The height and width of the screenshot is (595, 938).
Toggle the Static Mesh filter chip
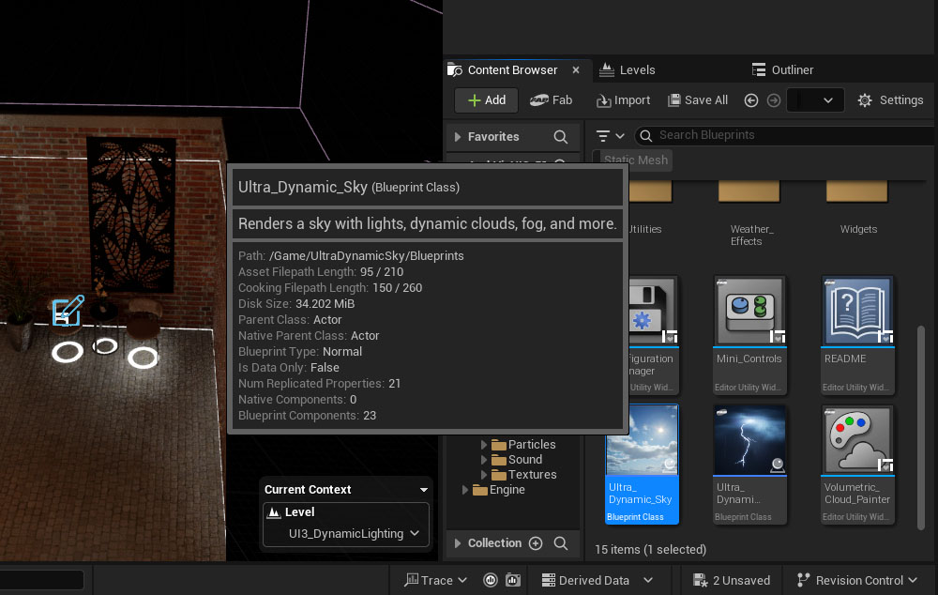635,160
